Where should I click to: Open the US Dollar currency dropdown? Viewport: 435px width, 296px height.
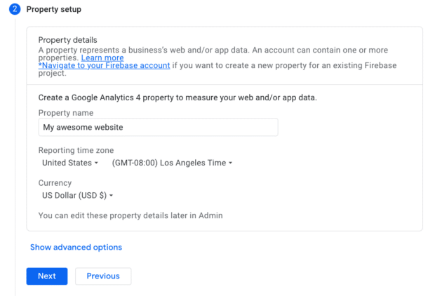coord(78,196)
